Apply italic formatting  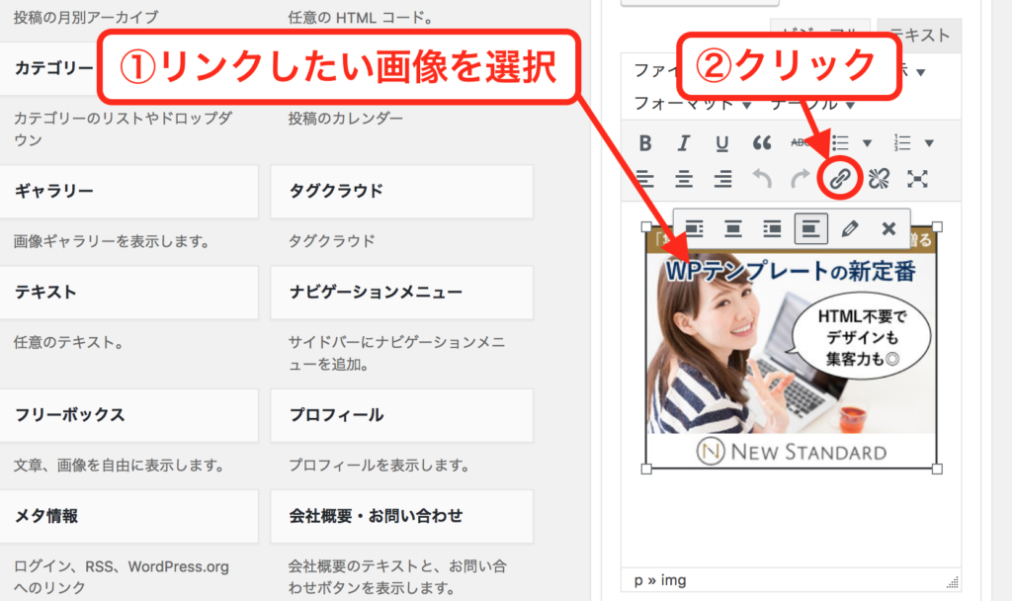click(x=683, y=143)
